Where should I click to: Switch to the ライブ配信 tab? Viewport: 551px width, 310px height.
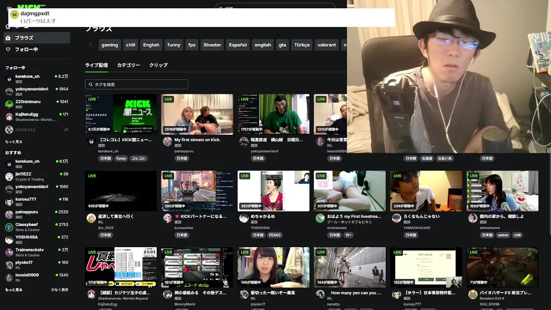click(96, 65)
